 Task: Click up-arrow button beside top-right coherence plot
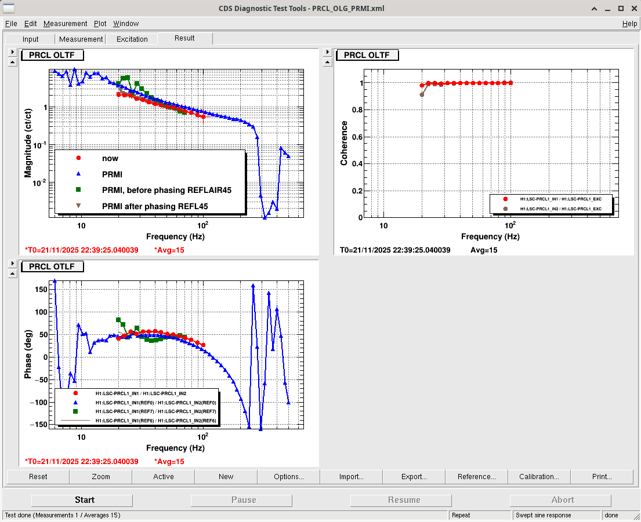(328, 61)
